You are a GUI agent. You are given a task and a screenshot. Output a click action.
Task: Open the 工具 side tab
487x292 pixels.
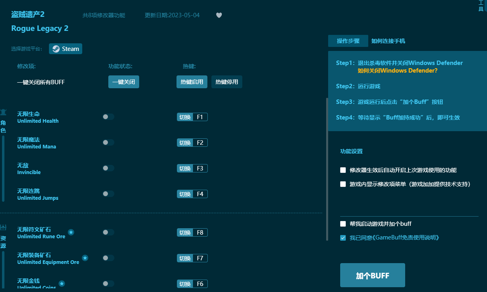(x=481, y=6)
